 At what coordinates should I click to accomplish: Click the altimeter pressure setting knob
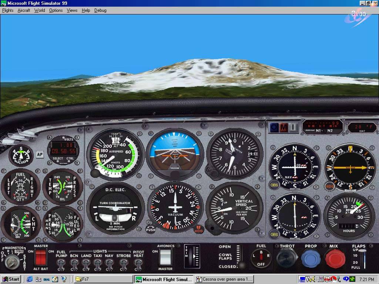213,173
